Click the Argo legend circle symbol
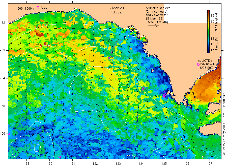This screenshot has width=227, height=167. tap(38, 8)
